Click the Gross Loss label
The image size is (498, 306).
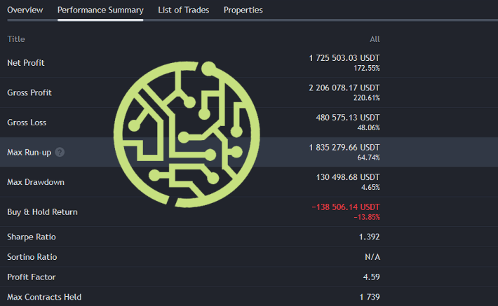pos(27,123)
